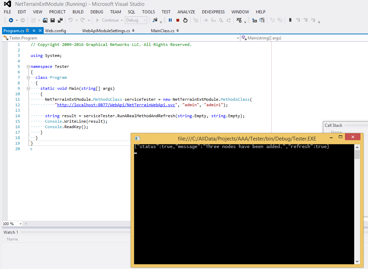Click the Restart debugging icon

(x=185, y=20)
